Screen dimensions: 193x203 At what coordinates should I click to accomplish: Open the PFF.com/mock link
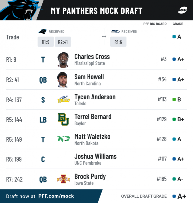coord(56,196)
